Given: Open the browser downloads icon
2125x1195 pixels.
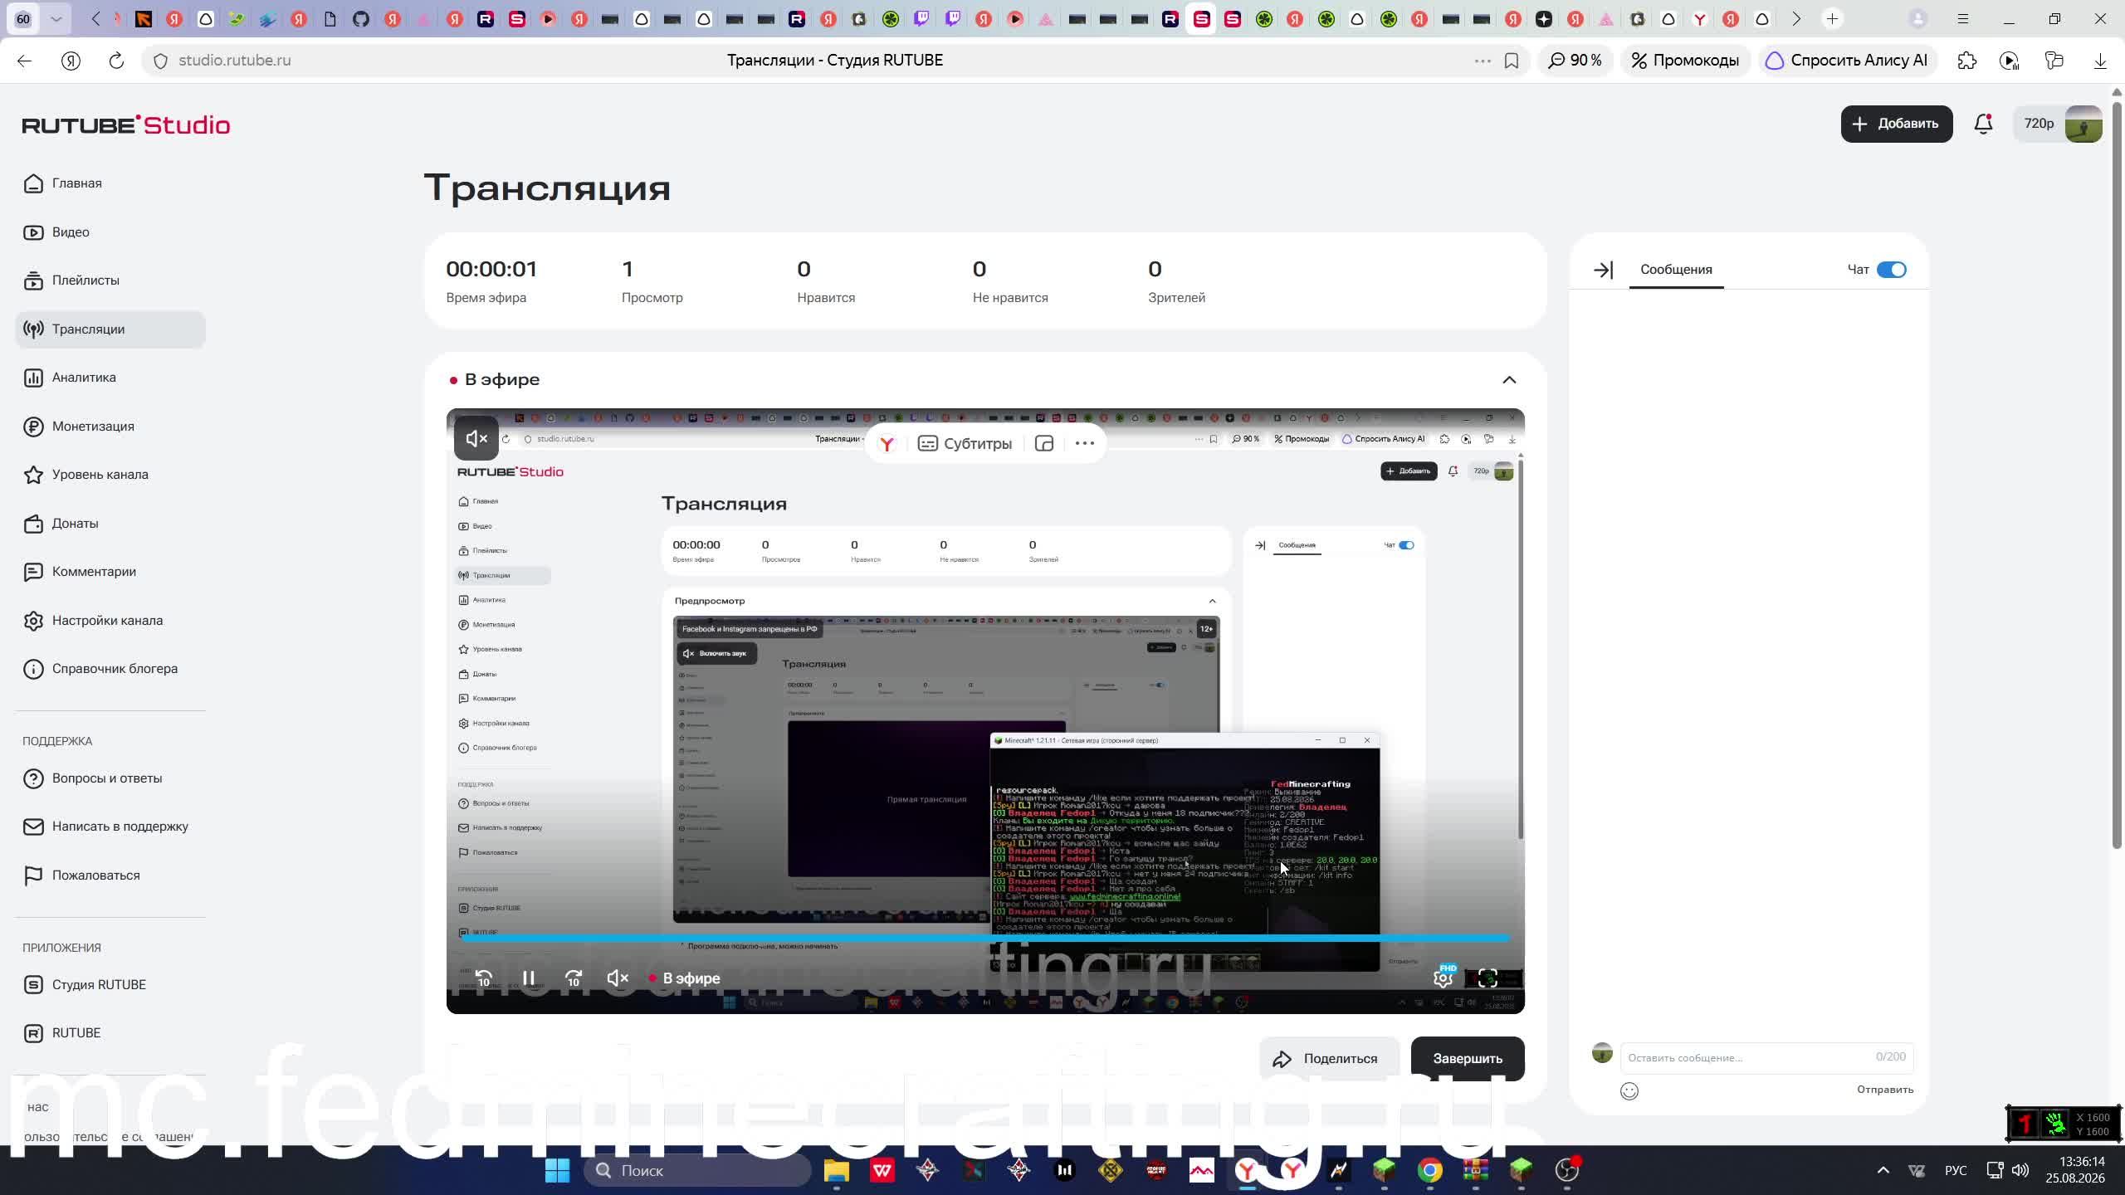Looking at the screenshot, I should [x=2100, y=61].
